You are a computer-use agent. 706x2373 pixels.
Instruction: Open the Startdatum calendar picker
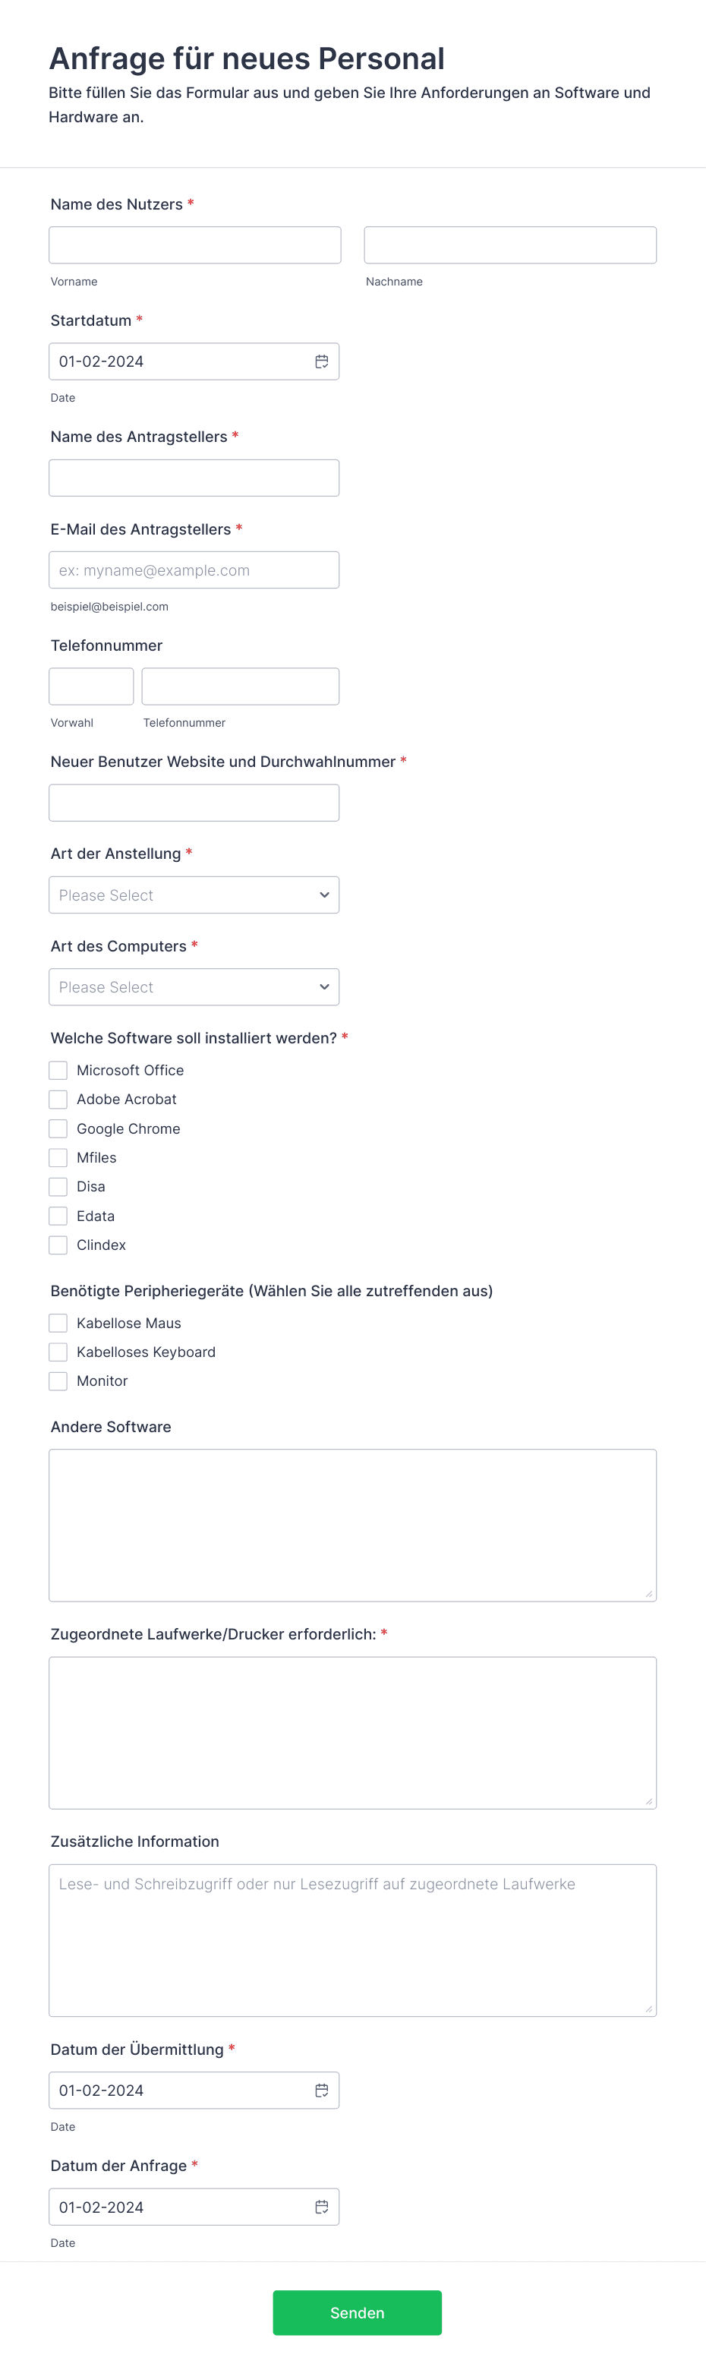[321, 361]
